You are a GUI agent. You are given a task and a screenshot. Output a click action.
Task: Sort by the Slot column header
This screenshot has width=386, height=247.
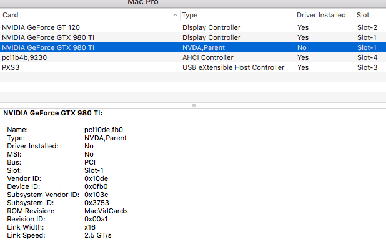[370, 15]
